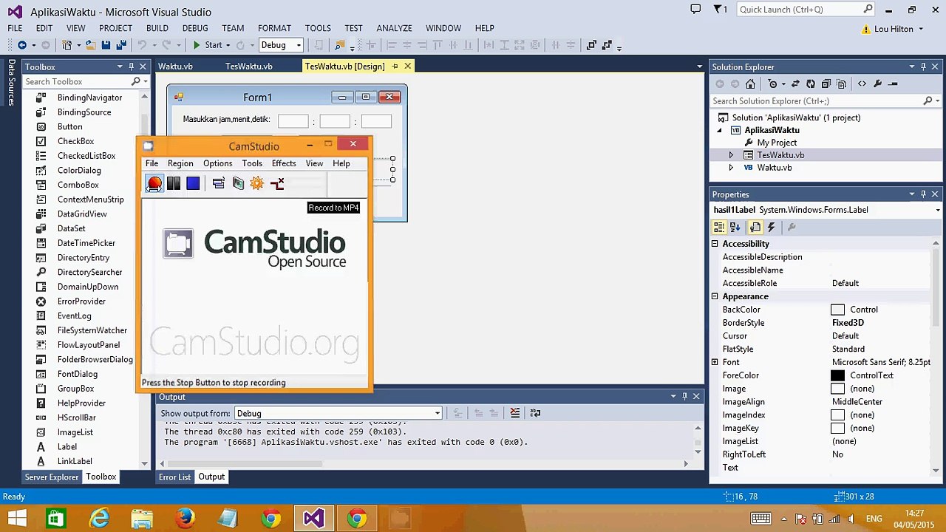
Task: Click the ForeColor black color swatch
Action: click(837, 375)
